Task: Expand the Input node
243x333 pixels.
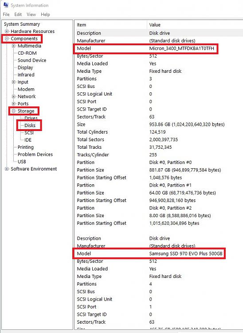Action: click(x=14, y=82)
